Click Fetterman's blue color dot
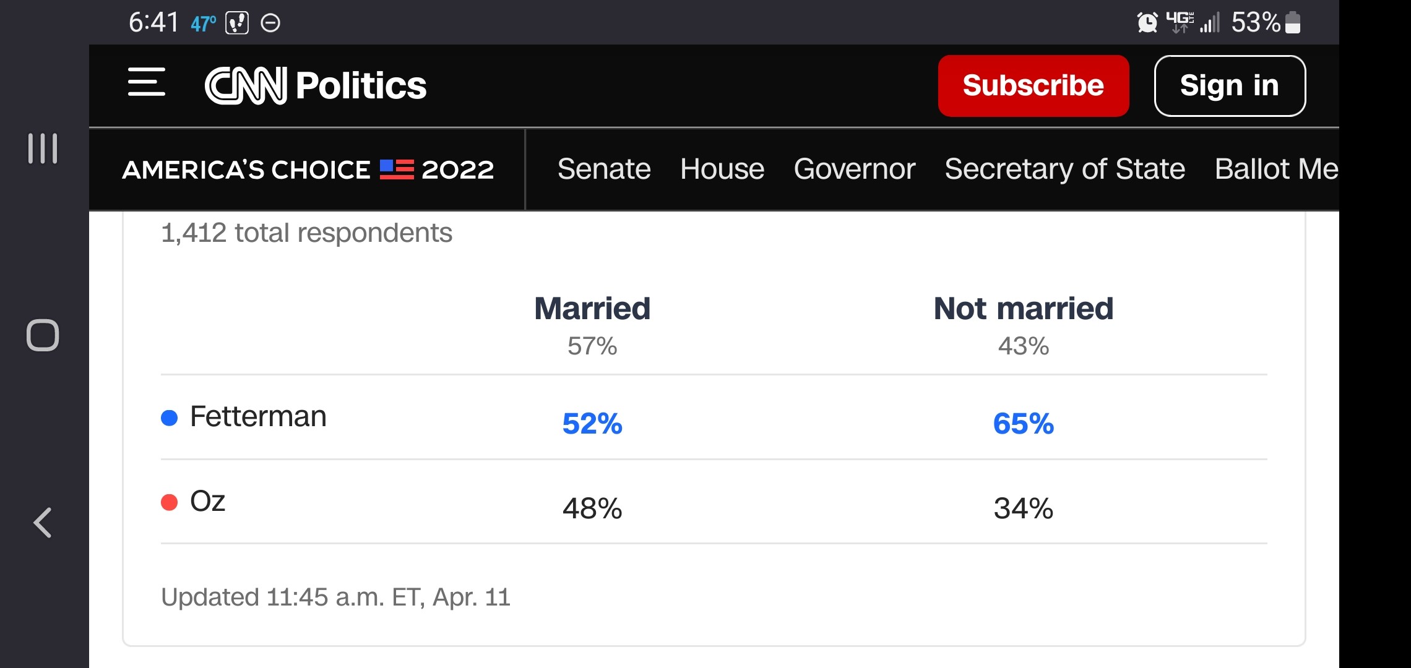The height and width of the screenshot is (668, 1411). pyautogui.click(x=169, y=418)
